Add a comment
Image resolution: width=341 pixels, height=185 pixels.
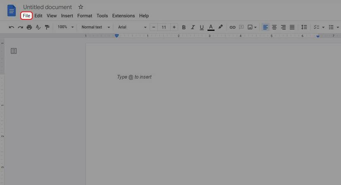tap(241, 27)
